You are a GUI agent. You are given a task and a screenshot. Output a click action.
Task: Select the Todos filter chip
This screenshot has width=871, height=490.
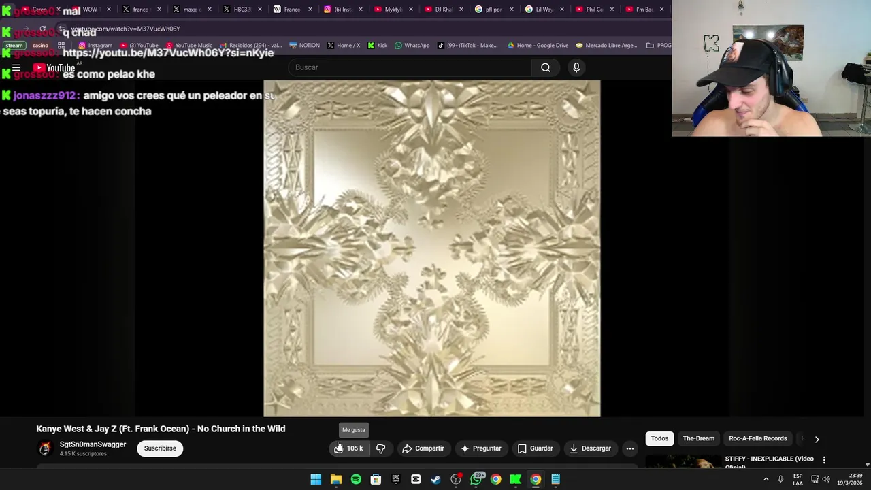(x=659, y=438)
